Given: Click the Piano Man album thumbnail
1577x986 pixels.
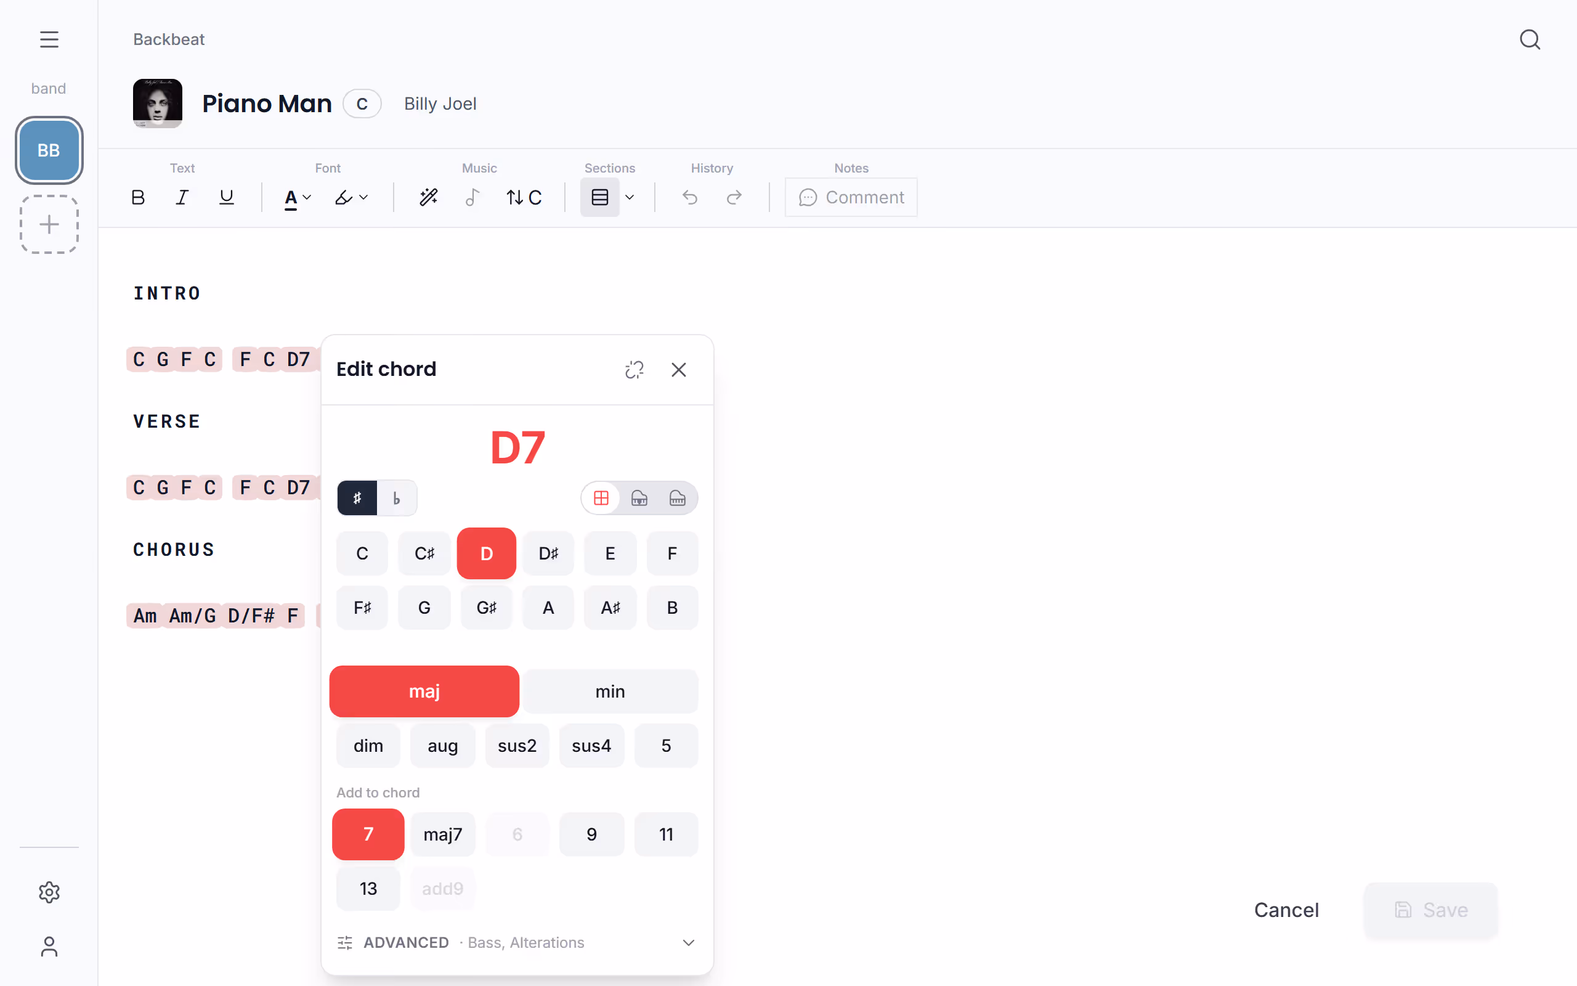Looking at the screenshot, I should click(158, 104).
